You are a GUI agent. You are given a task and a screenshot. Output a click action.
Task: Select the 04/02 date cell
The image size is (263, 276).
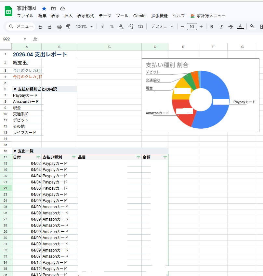click(27, 163)
